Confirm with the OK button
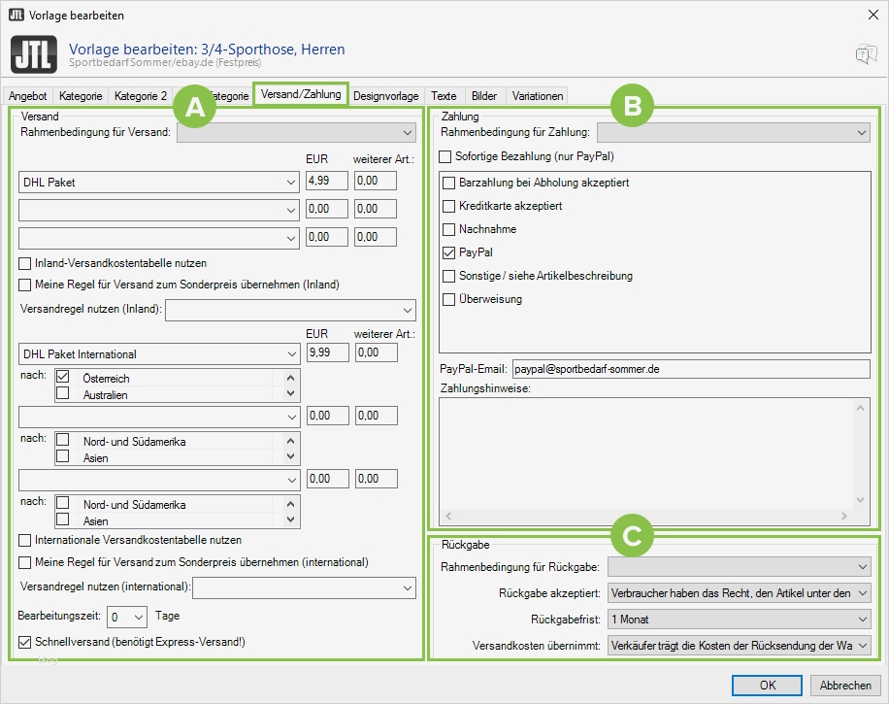Image resolution: width=889 pixels, height=704 pixels. point(767,685)
